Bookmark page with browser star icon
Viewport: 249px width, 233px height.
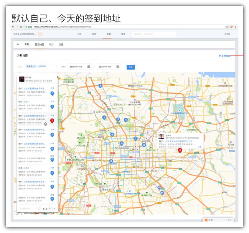[227, 27]
